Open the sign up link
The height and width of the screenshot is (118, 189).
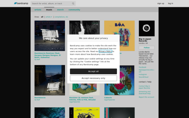(x=161, y=3)
